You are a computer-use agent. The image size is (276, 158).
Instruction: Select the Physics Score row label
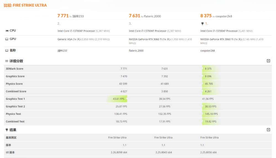pos(14,84)
